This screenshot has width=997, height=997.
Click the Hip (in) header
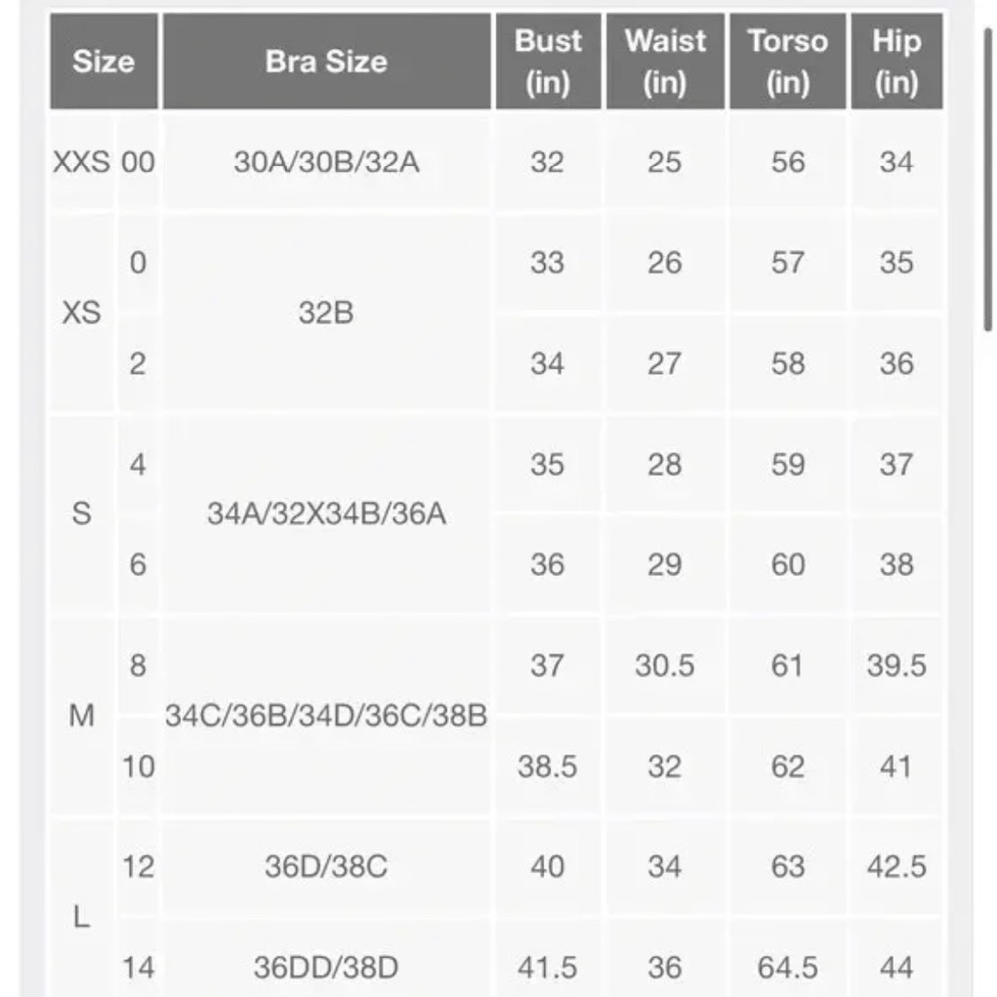point(896,61)
